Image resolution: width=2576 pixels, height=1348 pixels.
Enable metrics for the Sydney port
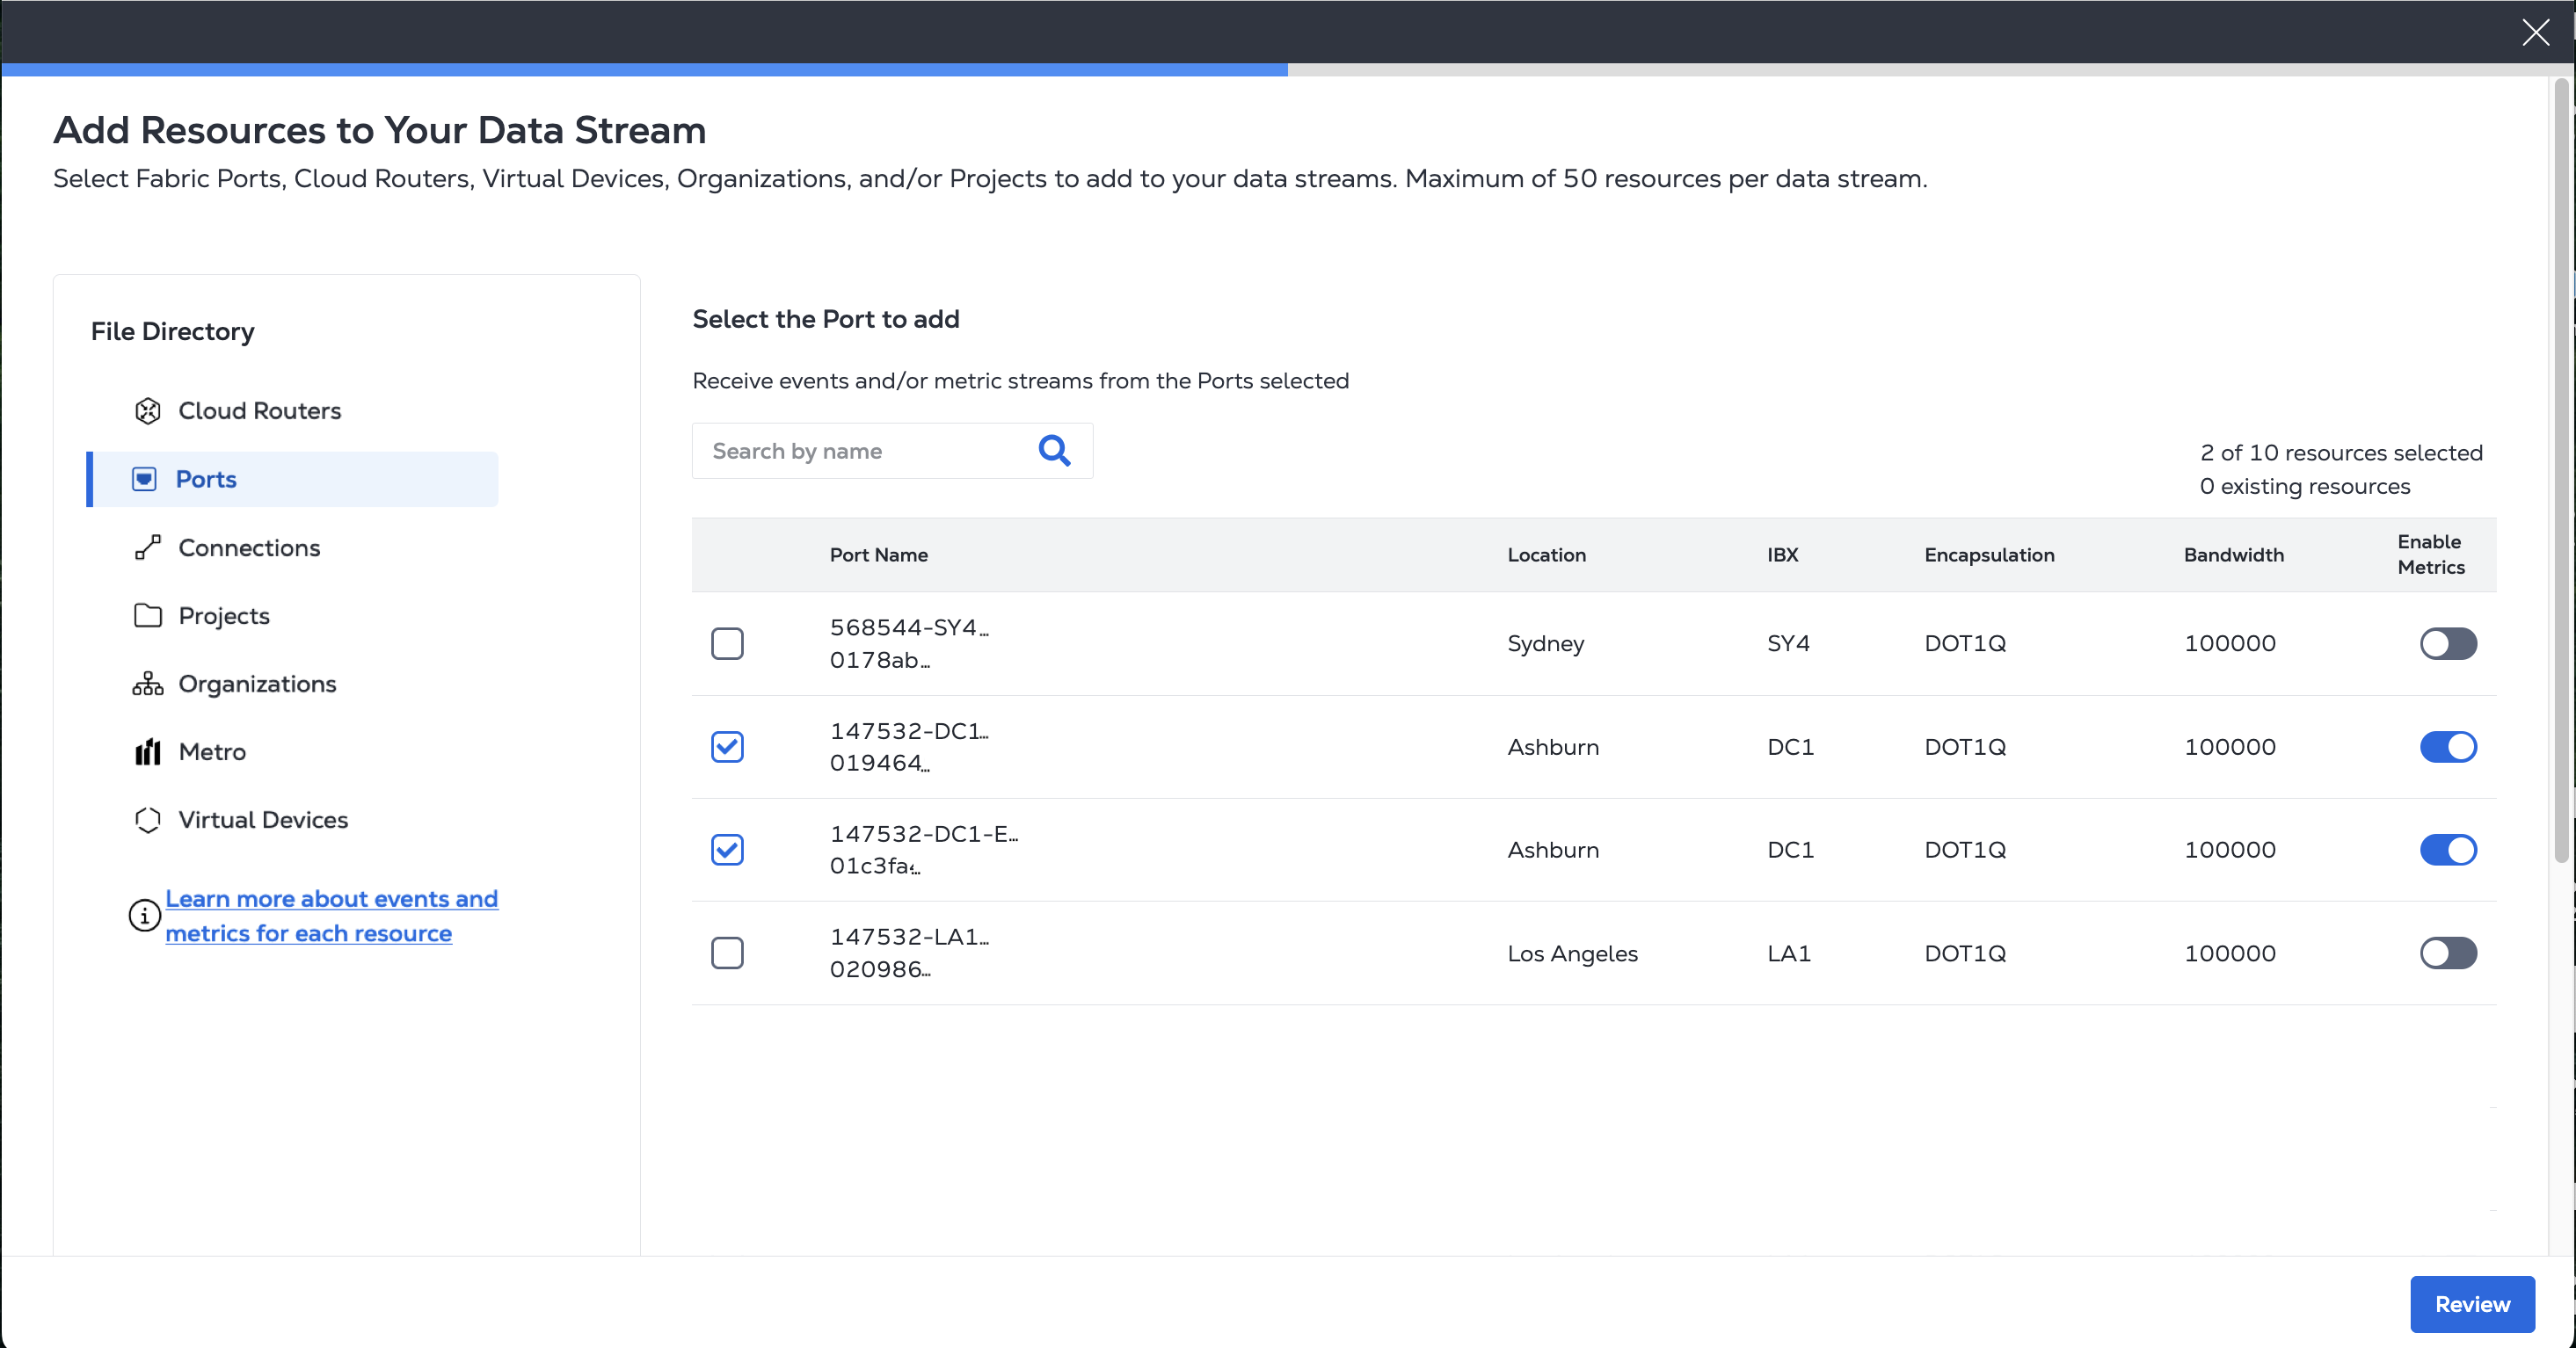coord(2448,643)
